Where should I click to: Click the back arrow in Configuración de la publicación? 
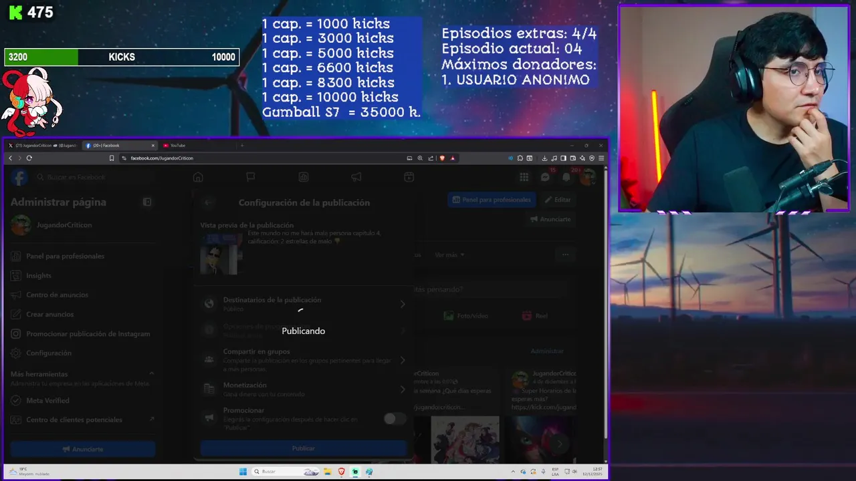[x=209, y=202]
